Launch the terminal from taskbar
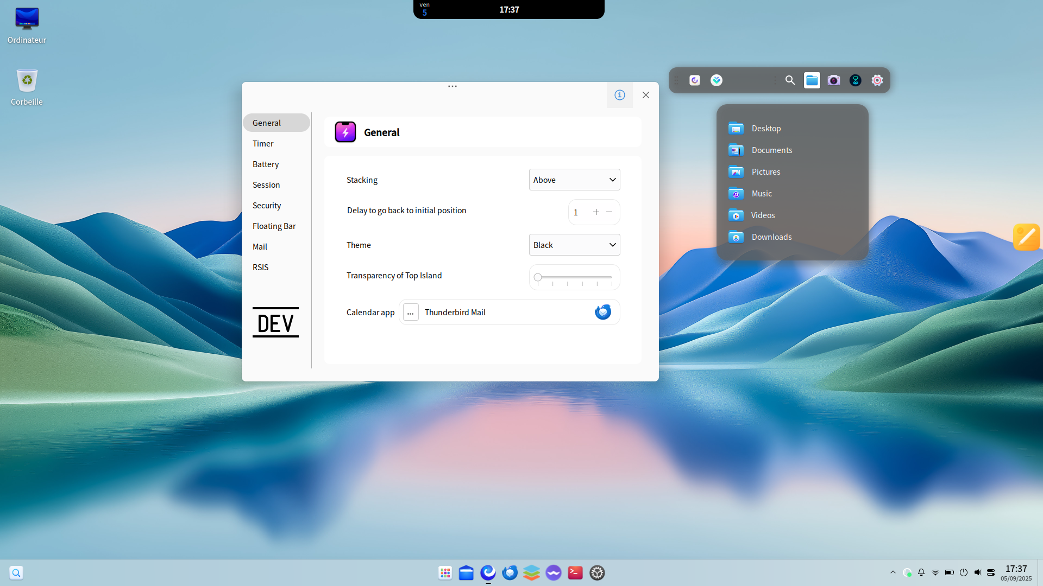Image resolution: width=1043 pixels, height=586 pixels. (575, 572)
